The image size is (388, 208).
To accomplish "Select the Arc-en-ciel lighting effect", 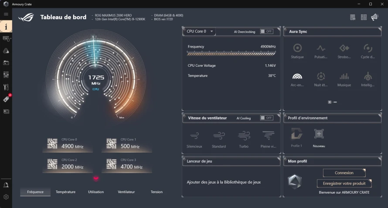I will pyautogui.click(x=297, y=79).
